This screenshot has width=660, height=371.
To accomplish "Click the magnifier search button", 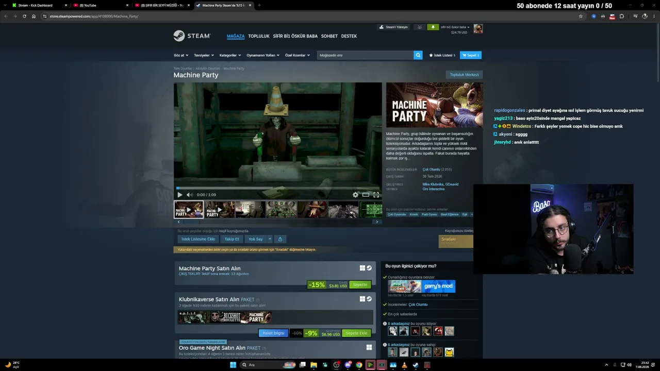I will (x=418, y=55).
